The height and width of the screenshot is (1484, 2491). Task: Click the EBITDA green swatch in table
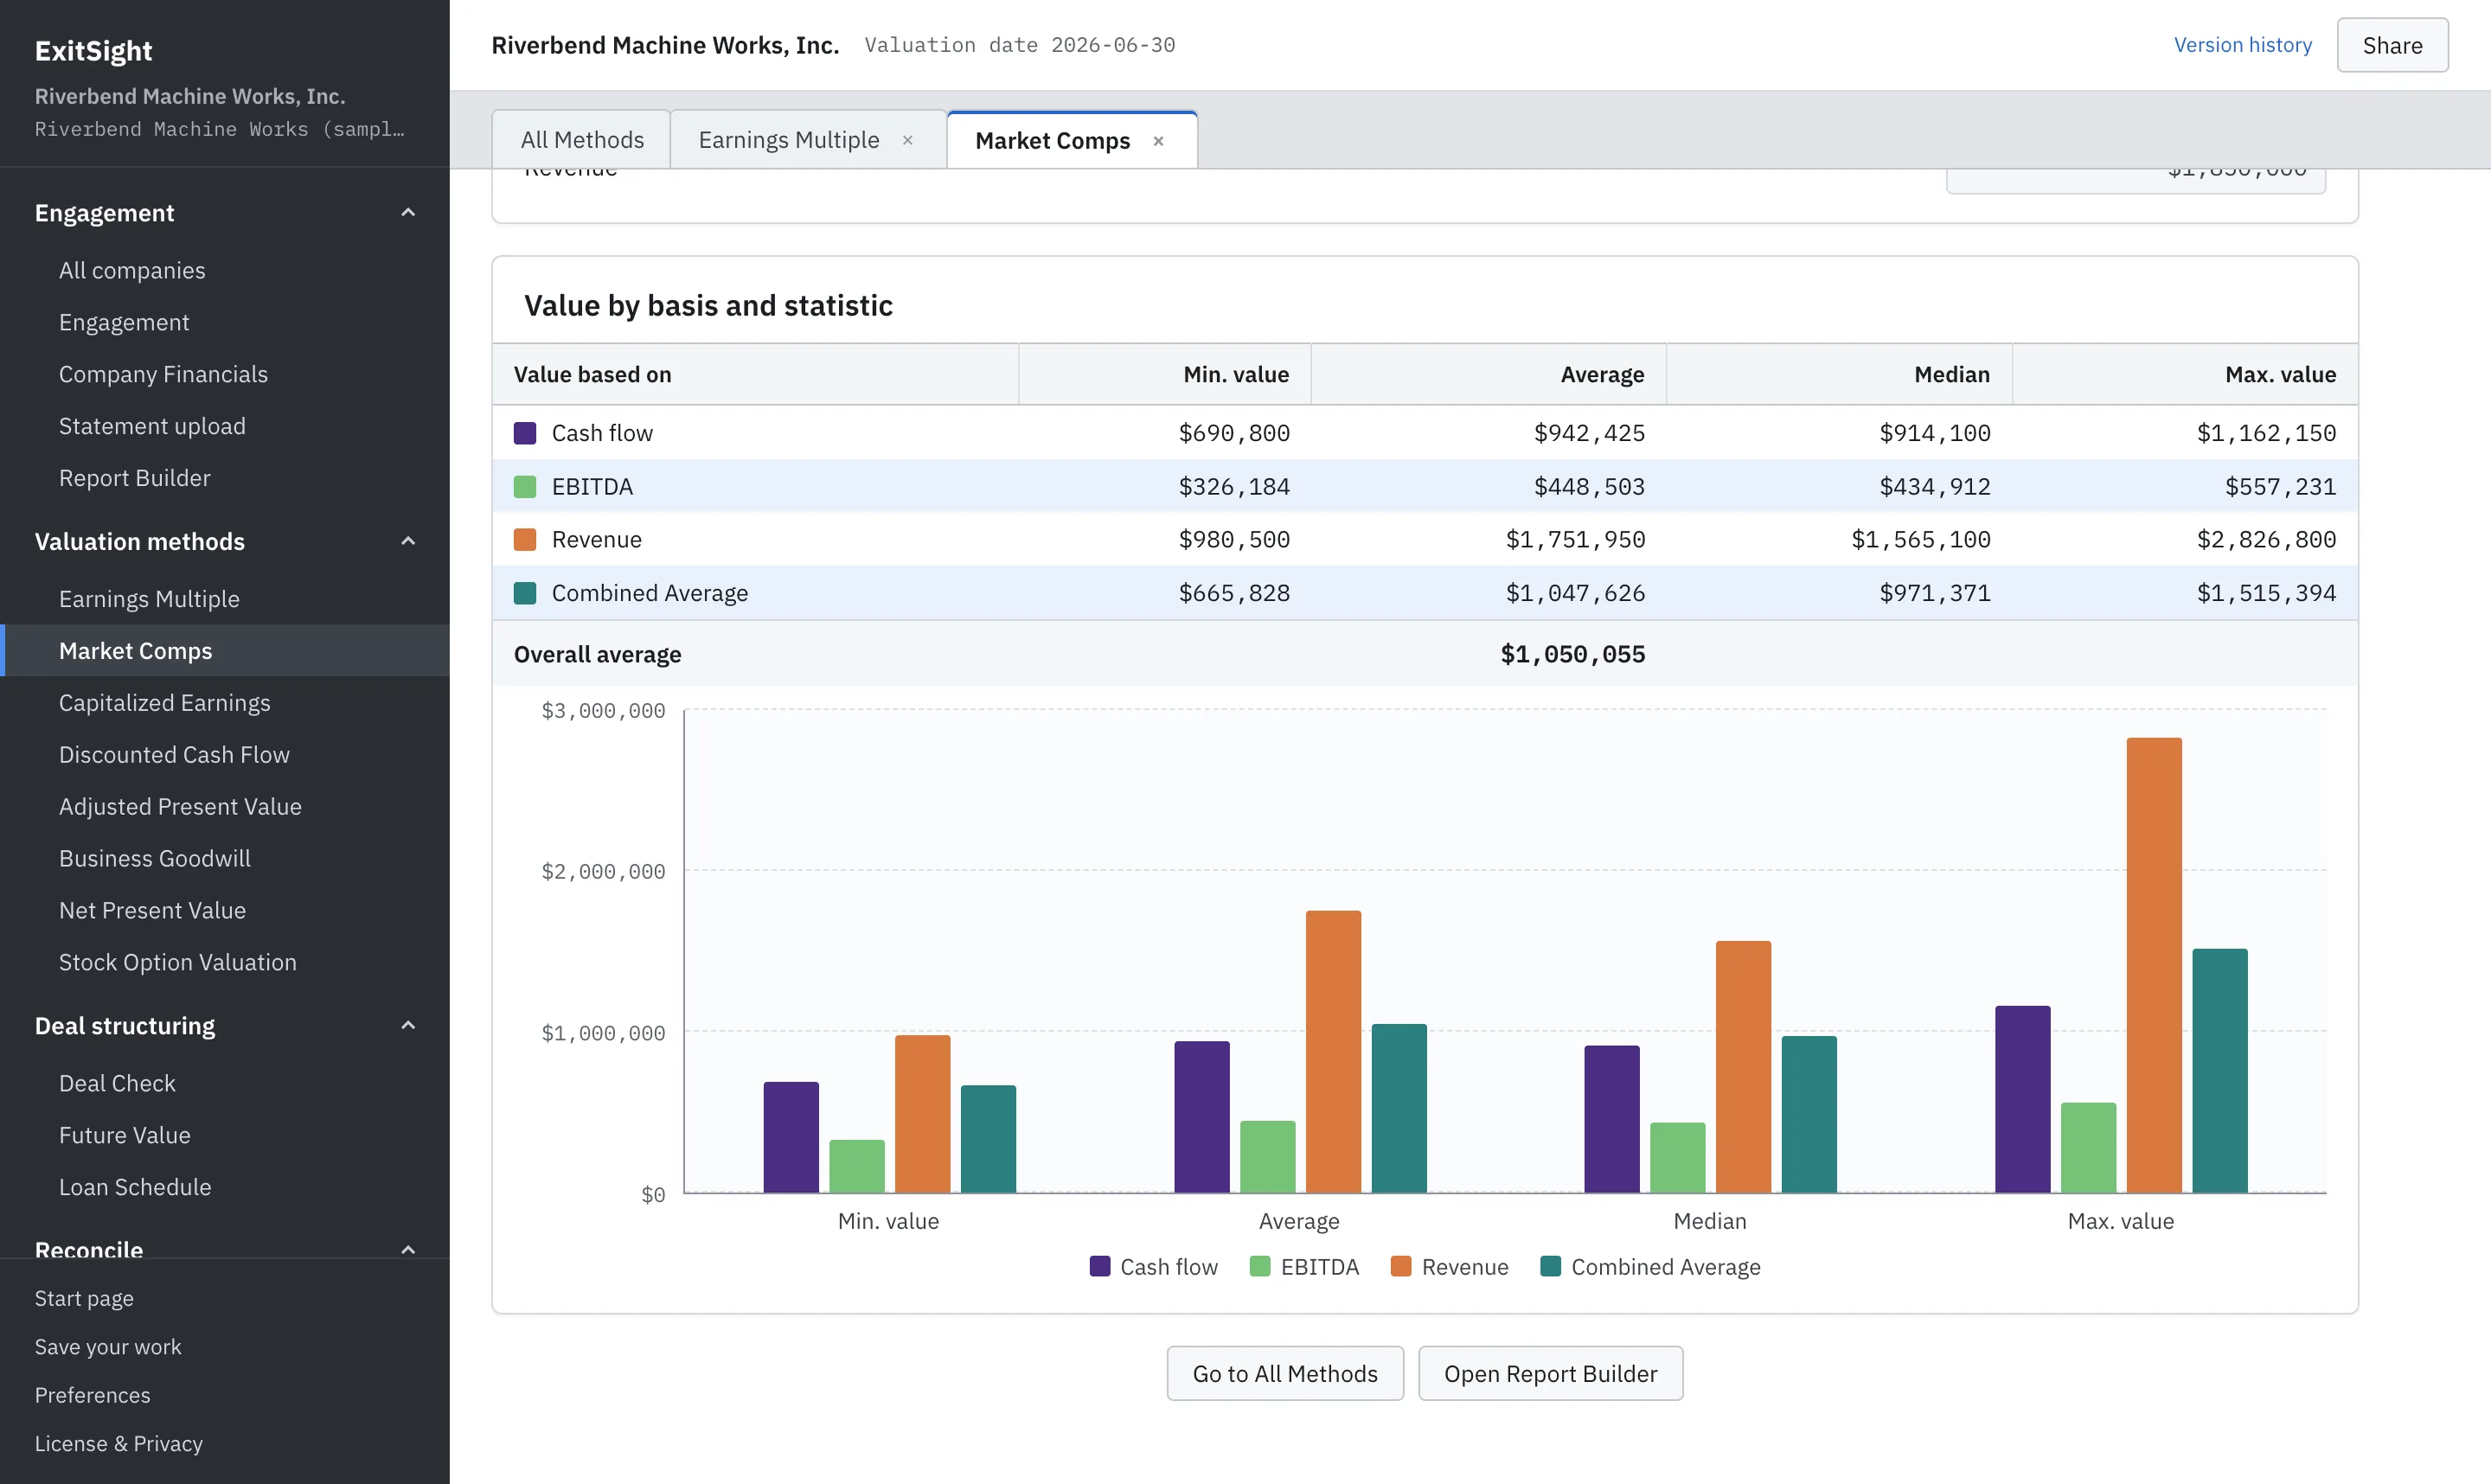click(x=525, y=487)
